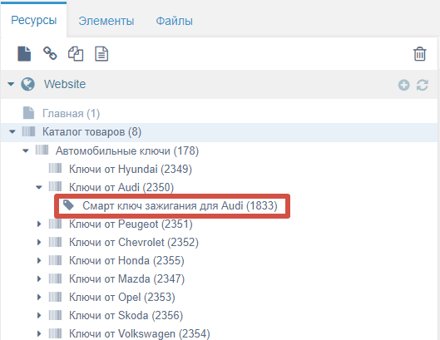Expand Ключи от Opel node

pyautogui.click(x=39, y=297)
